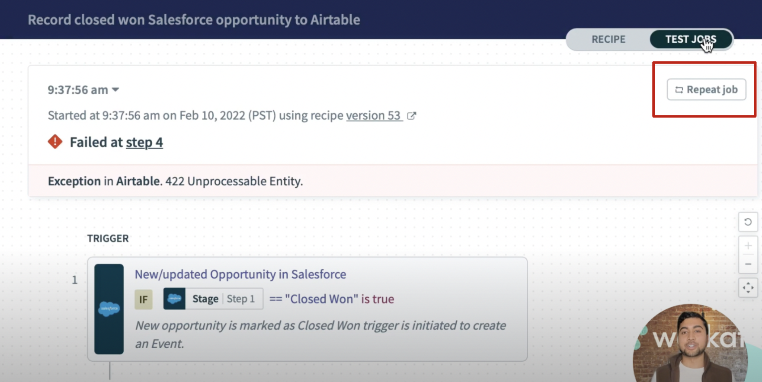762x382 pixels.
Task: Click the Repeat job button
Action: pos(706,89)
